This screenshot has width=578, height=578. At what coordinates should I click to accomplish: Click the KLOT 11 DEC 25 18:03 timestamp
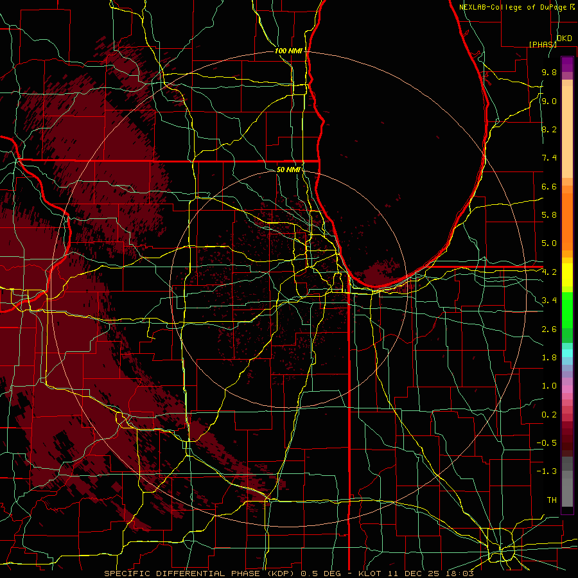(x=416, y=574)
